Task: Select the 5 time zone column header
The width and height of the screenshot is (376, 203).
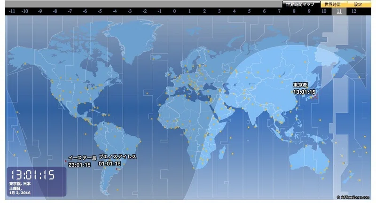Action: (x=249, y=11)
